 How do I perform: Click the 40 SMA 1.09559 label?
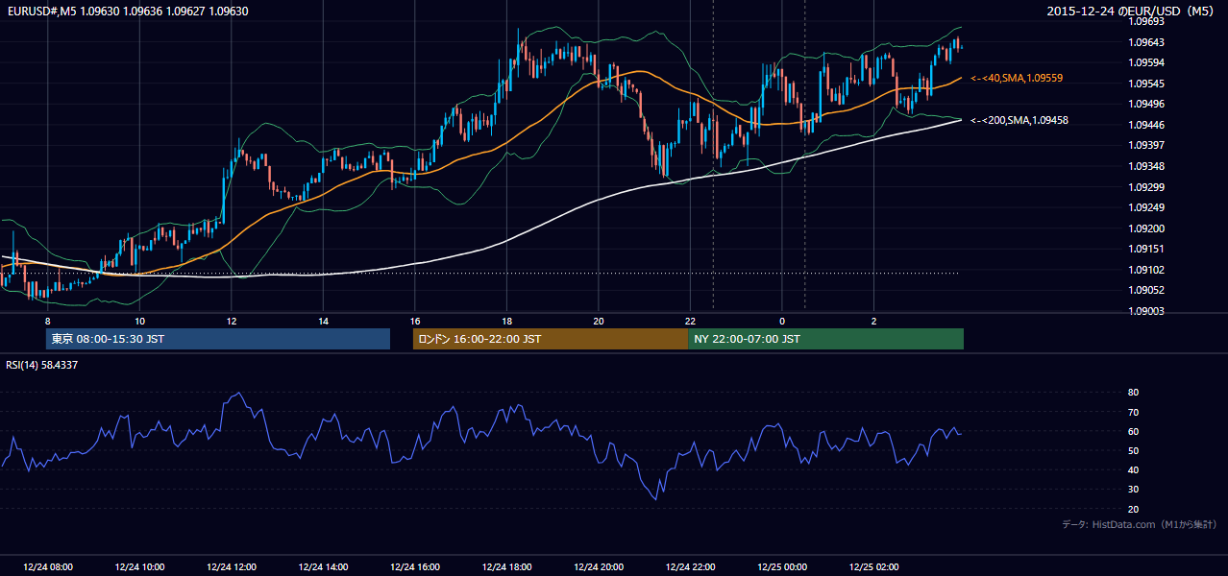(1017, 78)
